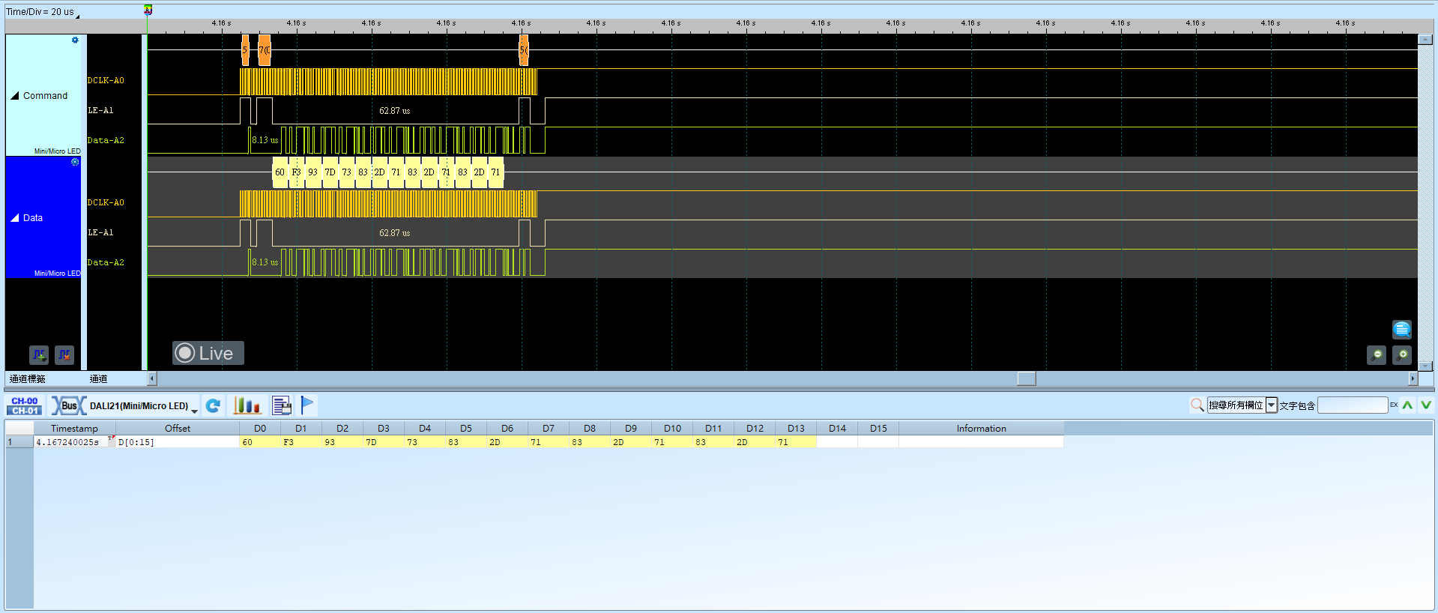
Task: Click the Information column header
Action: (981, 429)
